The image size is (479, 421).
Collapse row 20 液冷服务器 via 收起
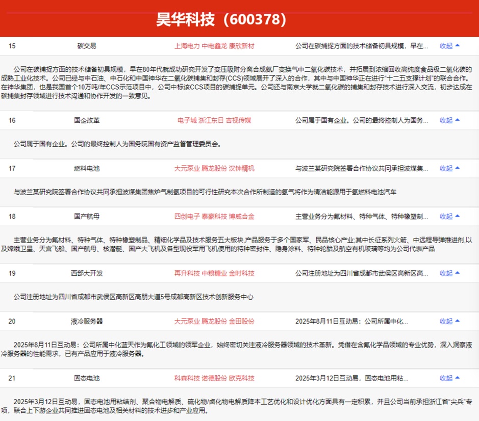tap(449, 321)
